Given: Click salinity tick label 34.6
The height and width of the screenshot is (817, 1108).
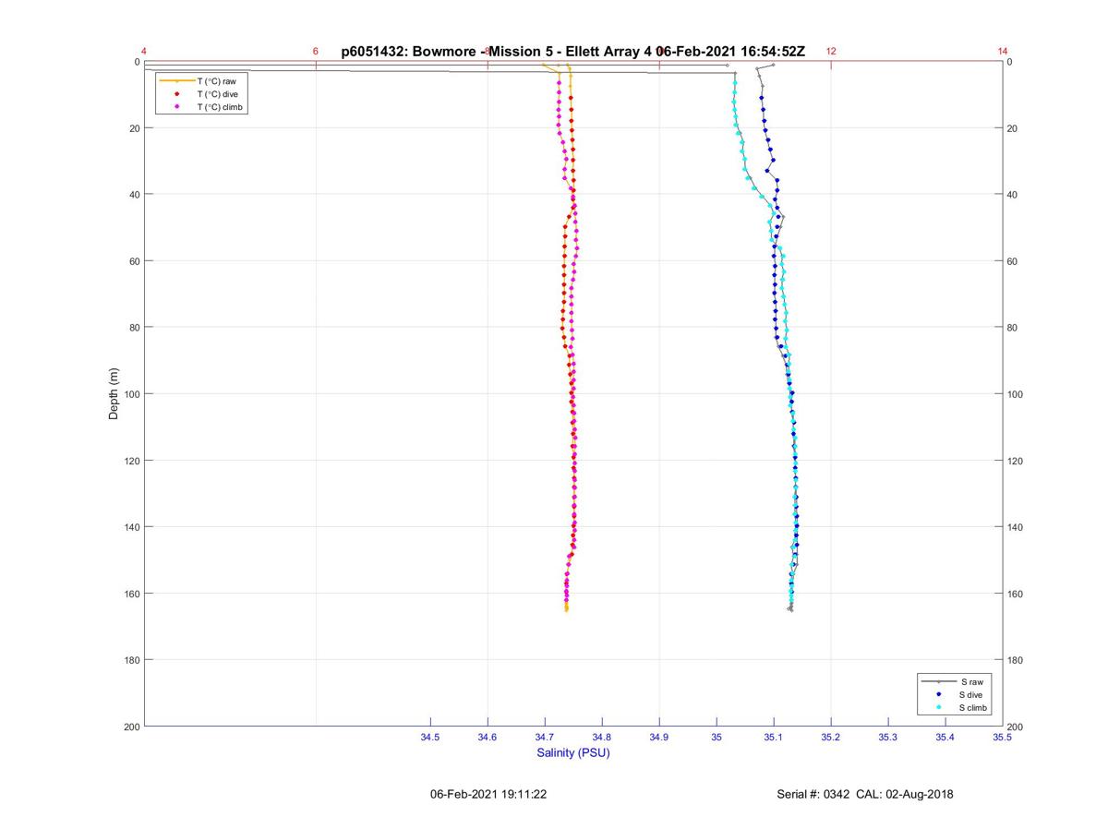Looking at the screenshot, I should (x=488, y=737).
